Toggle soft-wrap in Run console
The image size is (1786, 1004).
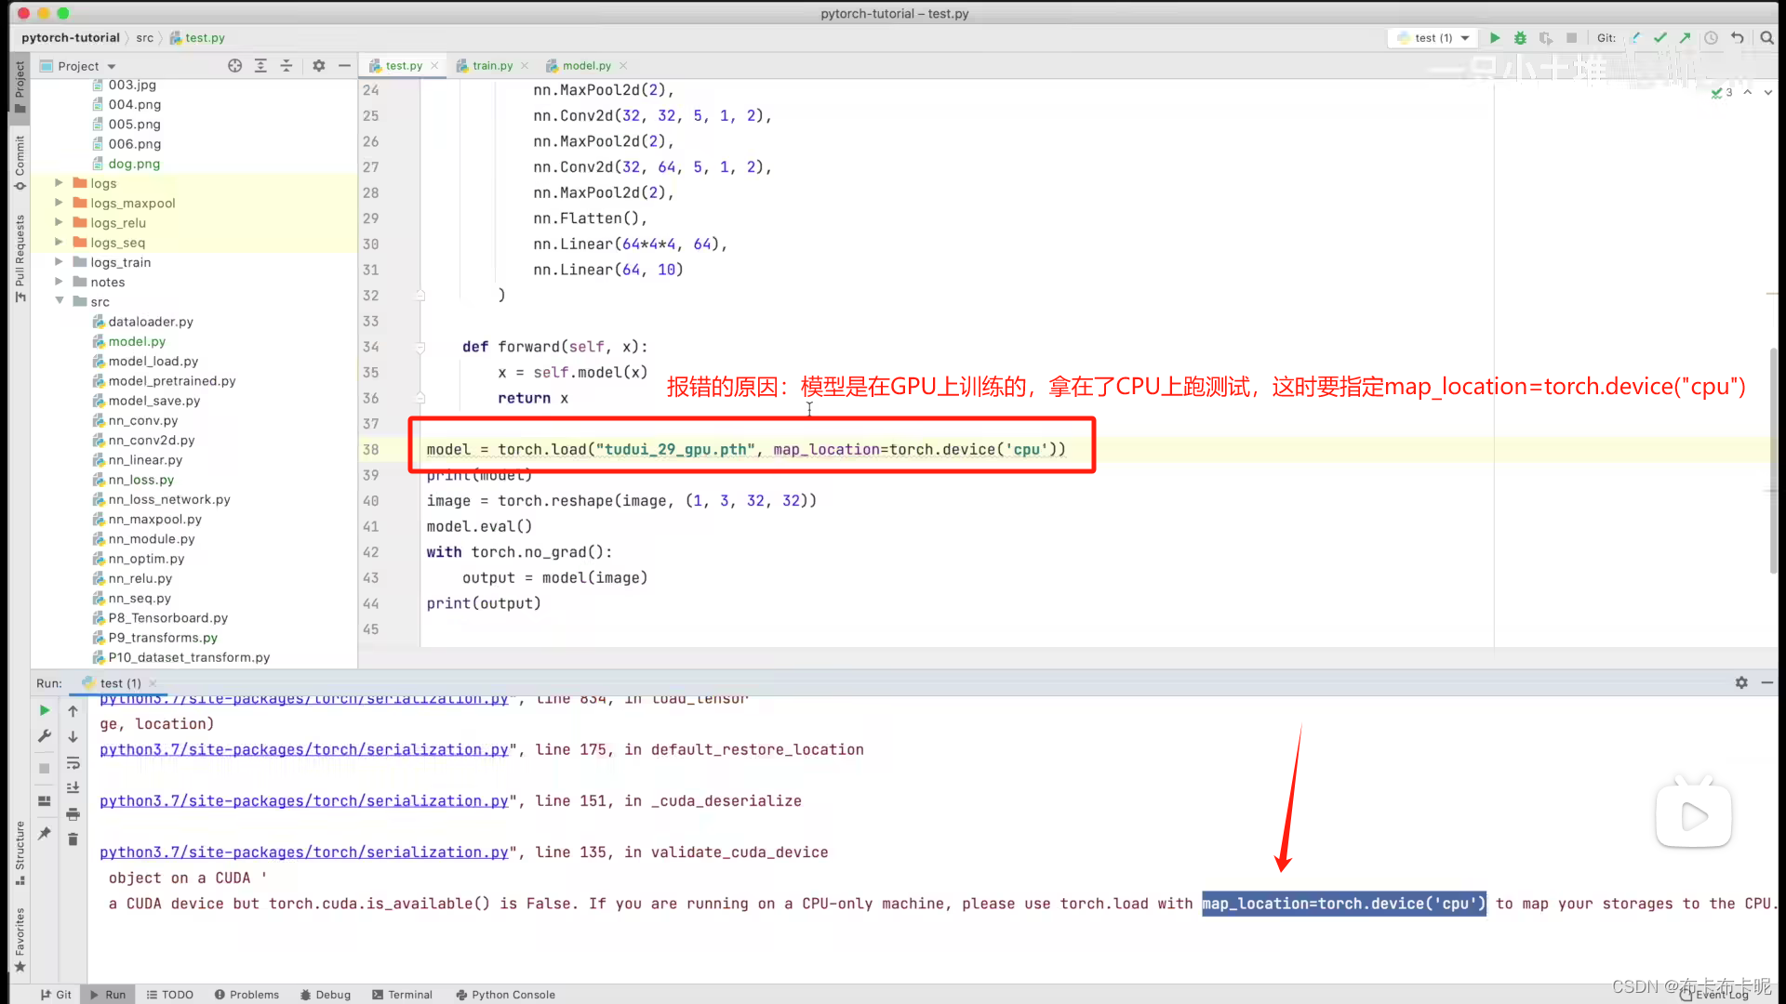coord(73,762)
